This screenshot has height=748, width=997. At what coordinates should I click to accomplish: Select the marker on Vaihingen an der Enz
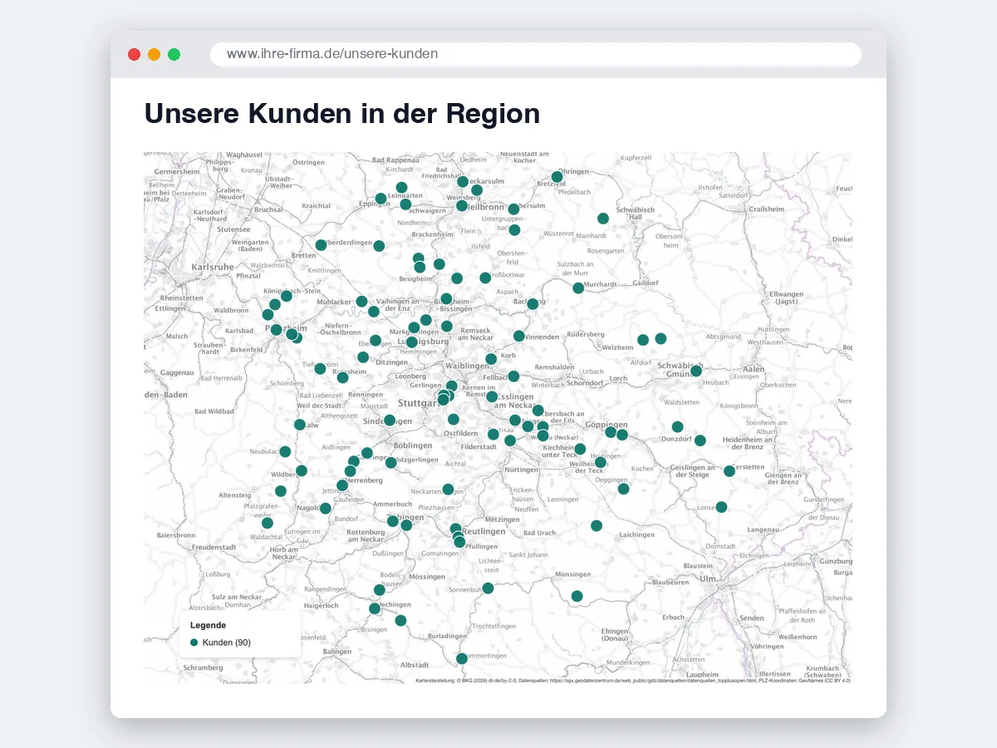tap(374, 312)
